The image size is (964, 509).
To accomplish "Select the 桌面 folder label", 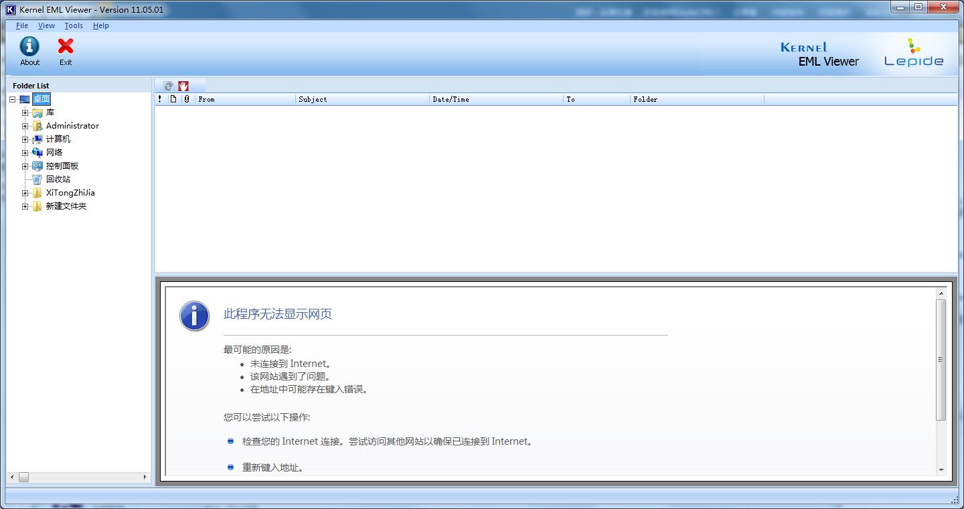I will coord(42,99).
